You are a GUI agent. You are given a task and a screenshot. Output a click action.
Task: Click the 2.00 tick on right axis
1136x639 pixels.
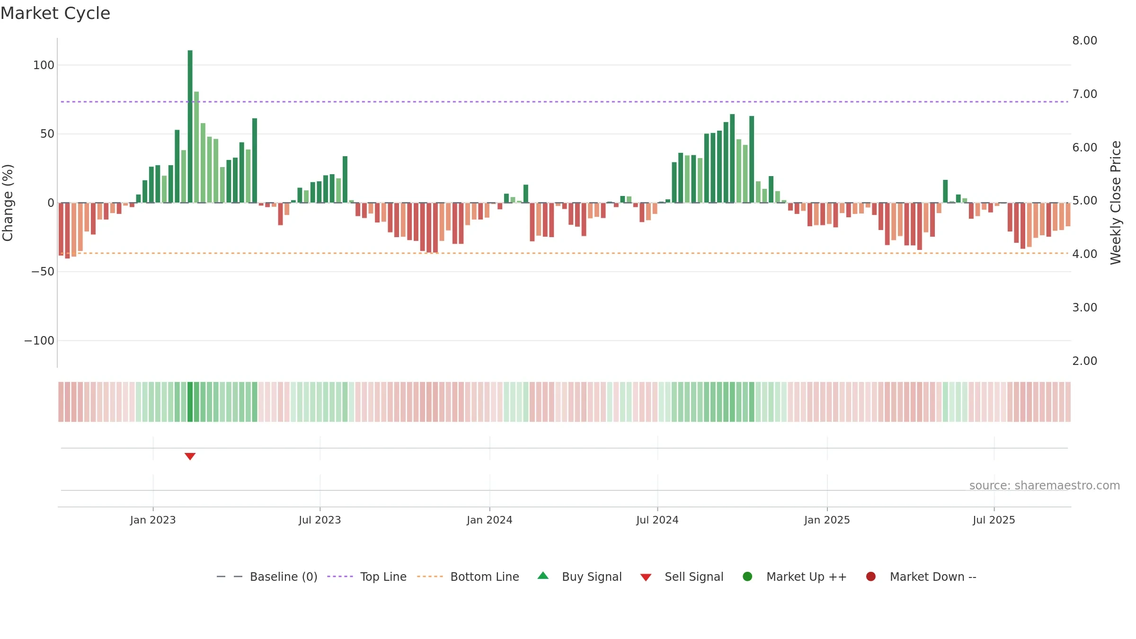tap(1085, 361)
